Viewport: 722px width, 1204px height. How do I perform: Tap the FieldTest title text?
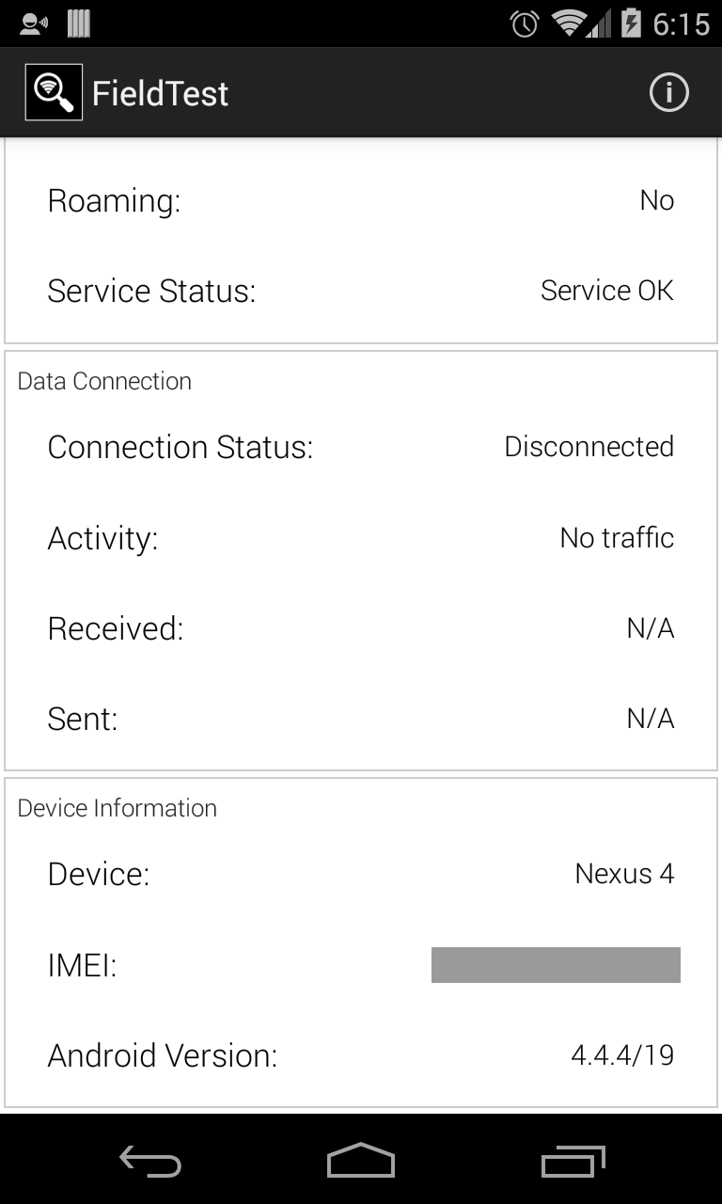[x=160, y=93]
